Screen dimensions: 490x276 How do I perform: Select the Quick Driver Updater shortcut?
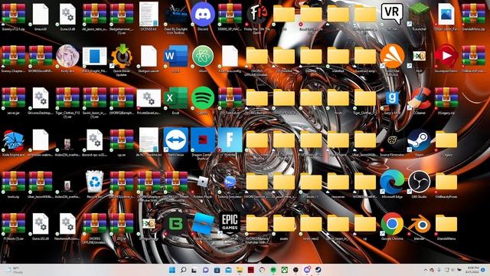[x=122, y=57]
